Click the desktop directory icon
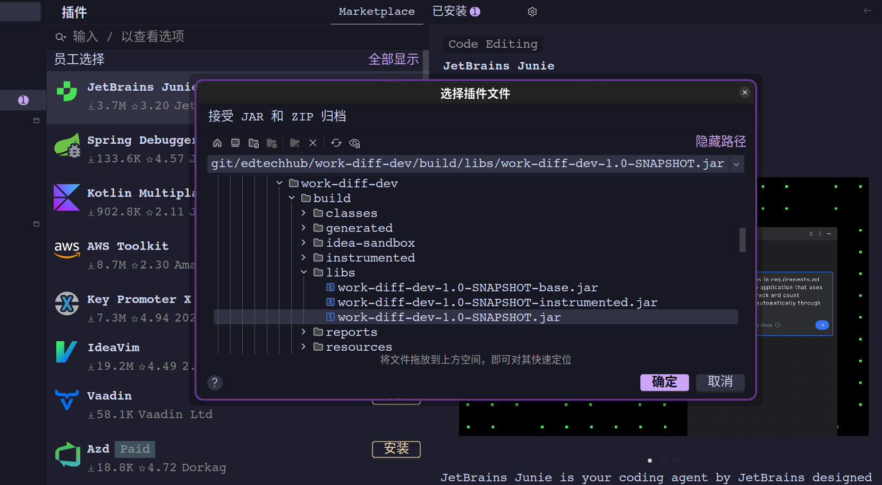882x485 pixels. pos(235,143)
